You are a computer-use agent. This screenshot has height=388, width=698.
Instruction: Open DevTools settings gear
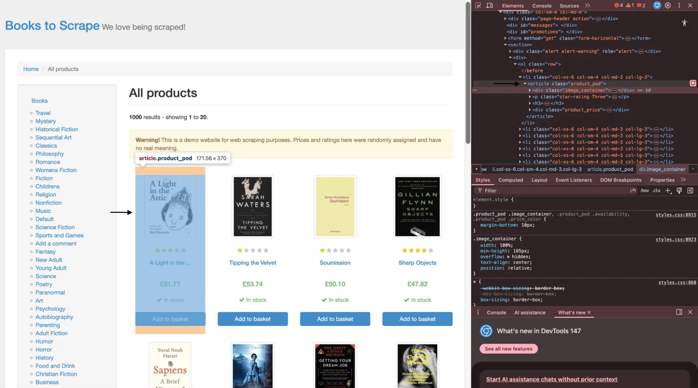click(668, 6)
